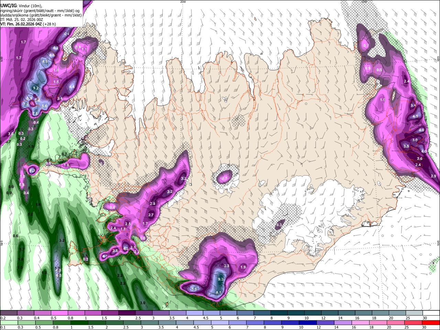This screenshot has width=440, height=330.
Task: Click the 0.1 label in rain legend
Action: point(2,327)
